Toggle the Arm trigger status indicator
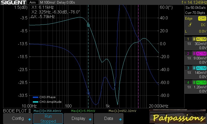The image size is (207, 124). pyautogui.click(x=33, y=2)
